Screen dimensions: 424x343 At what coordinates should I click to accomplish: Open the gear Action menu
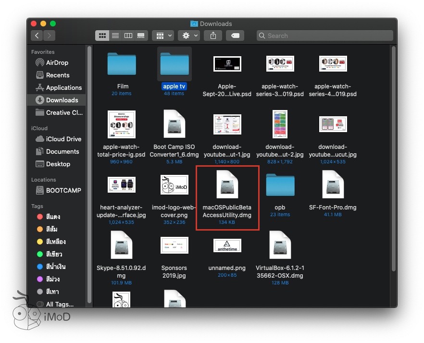pyautogui.click(x=188, y=36)
